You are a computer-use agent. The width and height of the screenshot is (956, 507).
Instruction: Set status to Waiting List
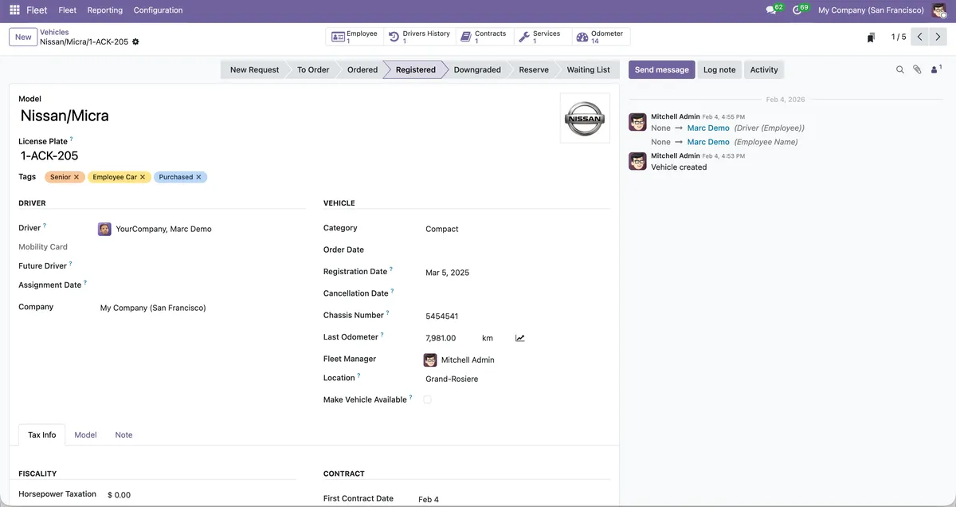coord(588,69)
